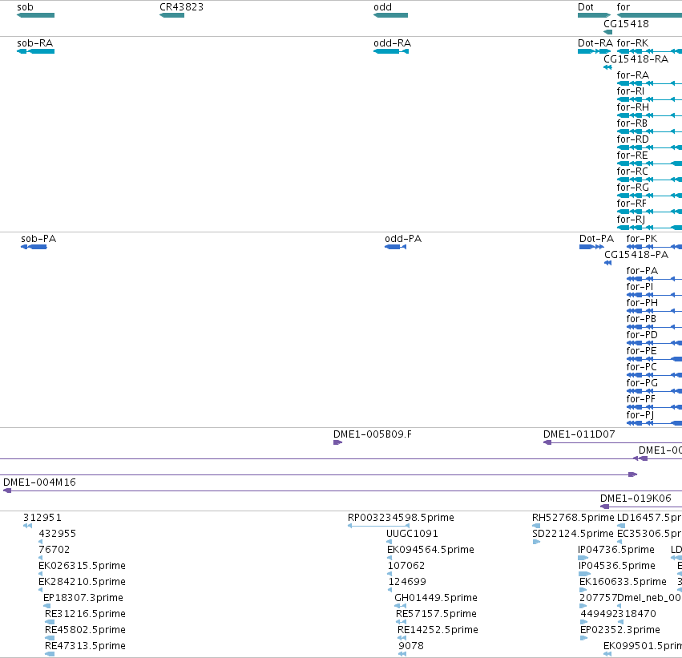
Task: Select the for-PG protein label
Action: [642, 383]
